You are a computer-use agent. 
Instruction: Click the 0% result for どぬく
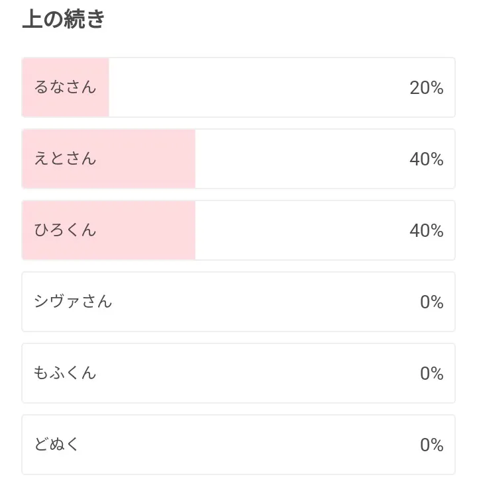[x=431, y=445]
